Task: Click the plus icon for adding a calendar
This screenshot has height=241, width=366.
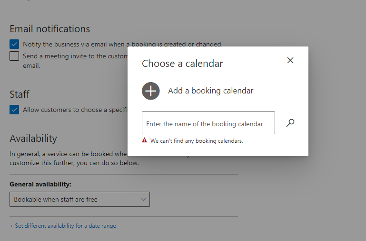Action: (150, 91)
